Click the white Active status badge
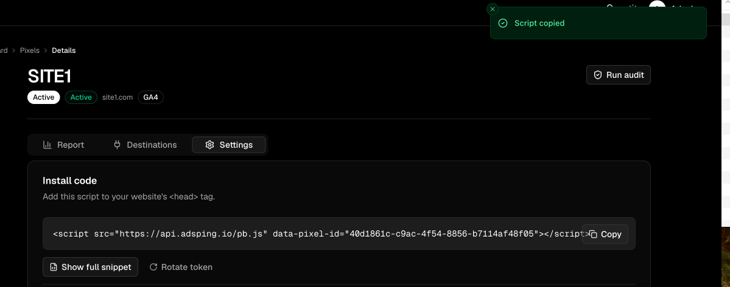The image size is (730, 287). point(44,97)
